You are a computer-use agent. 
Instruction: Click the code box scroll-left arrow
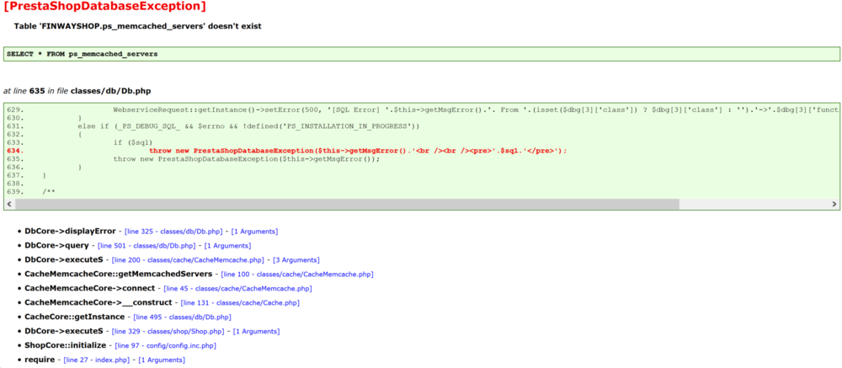(x=9, y=204)
